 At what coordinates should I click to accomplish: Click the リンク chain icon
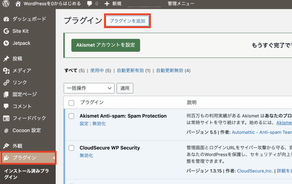[6, 83]
